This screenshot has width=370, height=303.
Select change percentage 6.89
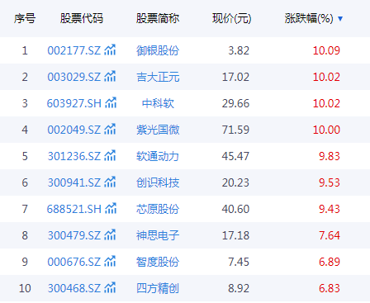pyautogui.click(x=330, y=262)
